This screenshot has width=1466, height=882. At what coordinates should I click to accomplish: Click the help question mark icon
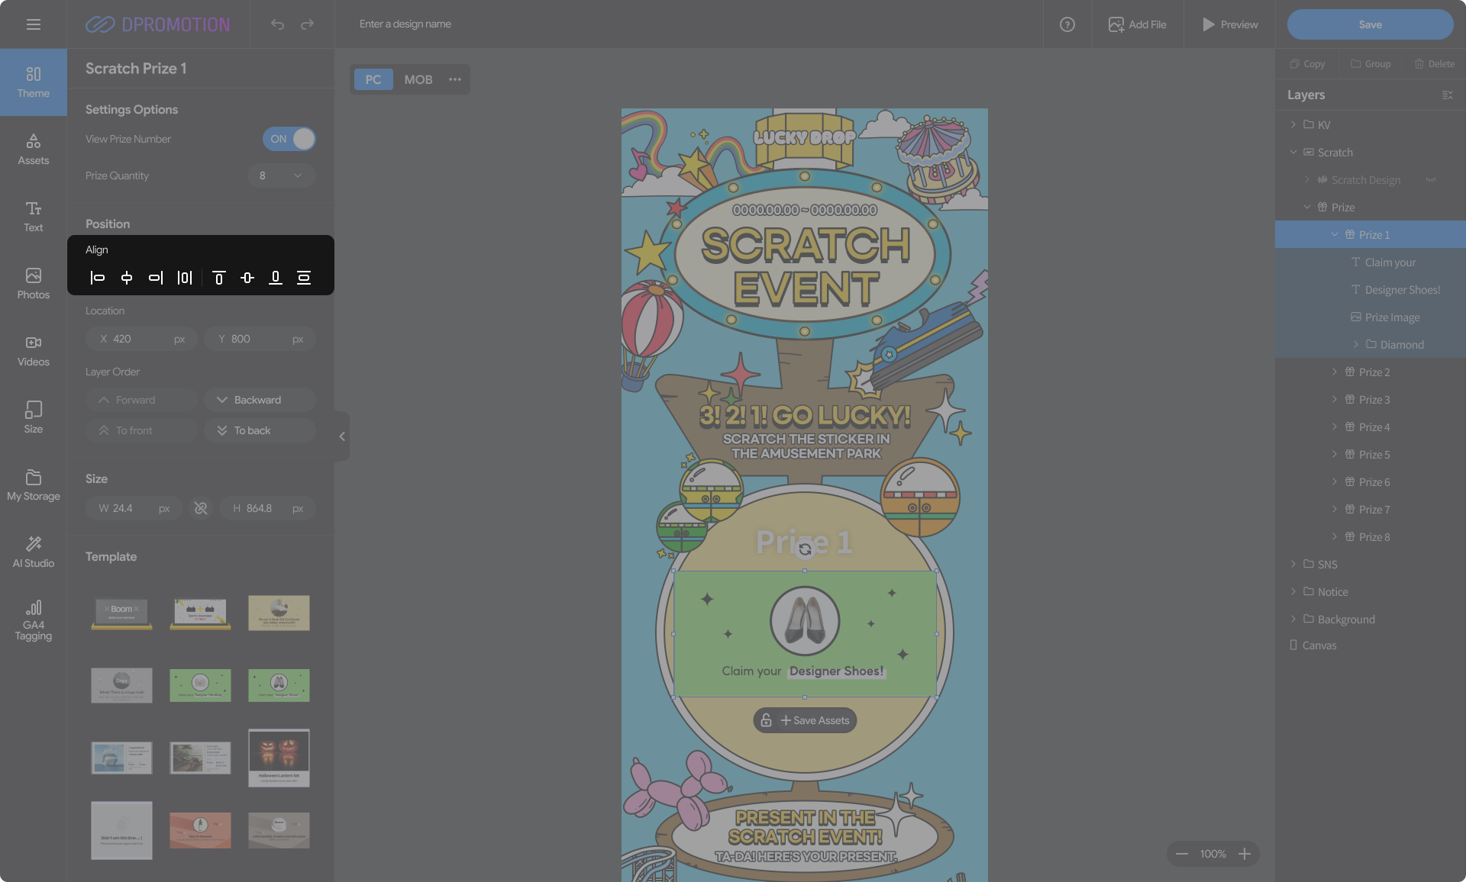pyautogui.click(x=1067, y=24)
